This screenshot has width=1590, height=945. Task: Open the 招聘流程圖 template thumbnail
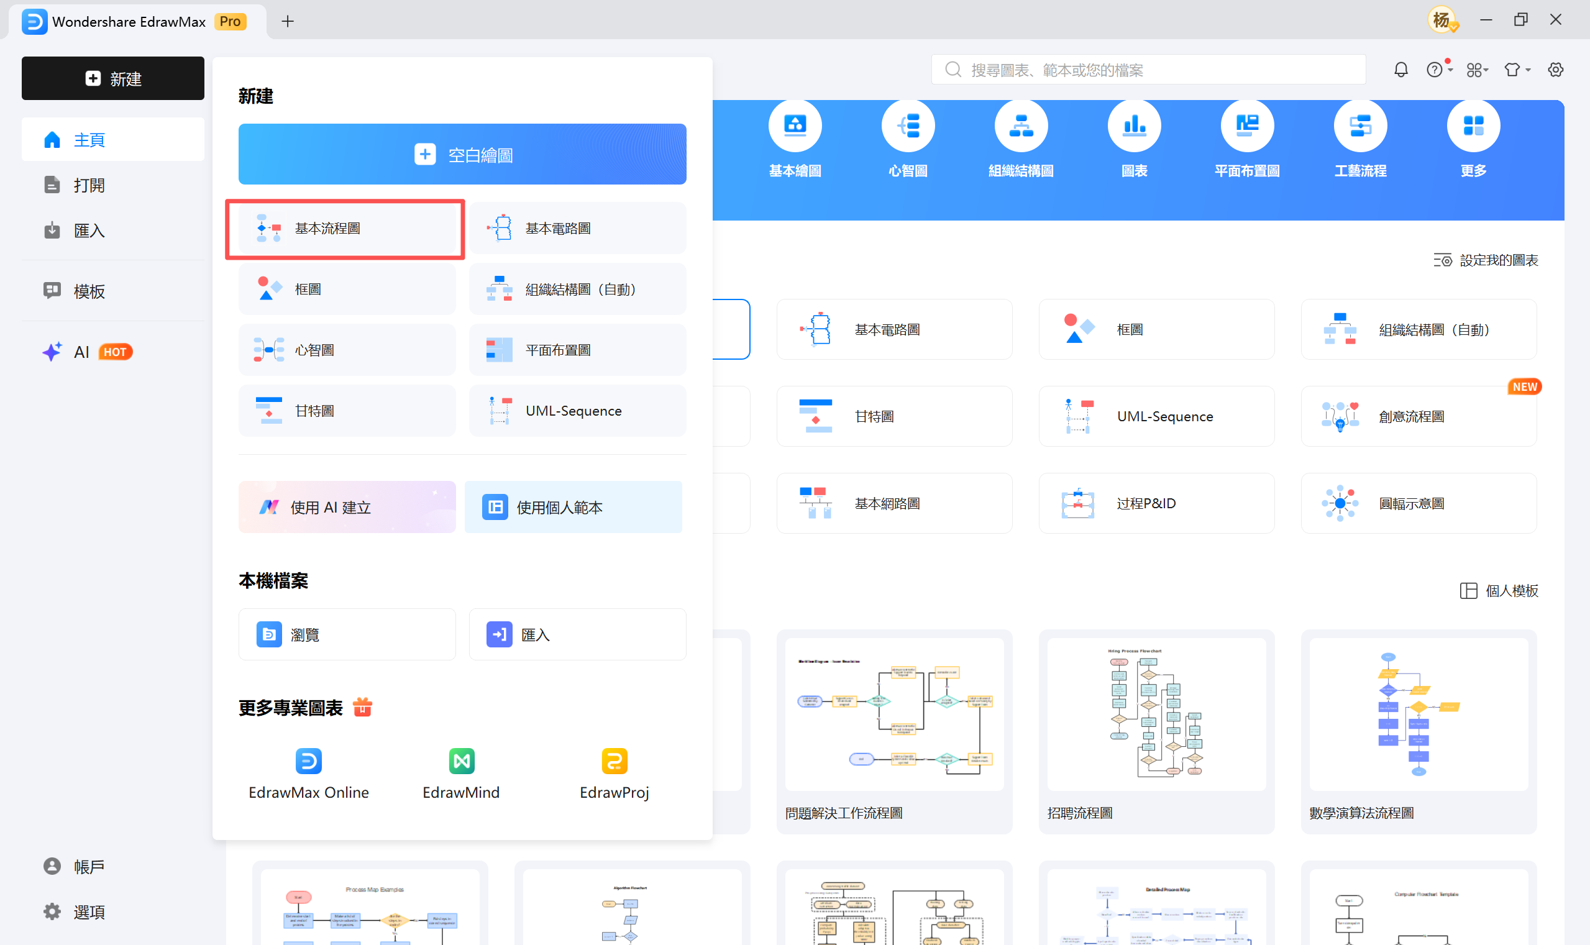click(x=1156, y=714)
